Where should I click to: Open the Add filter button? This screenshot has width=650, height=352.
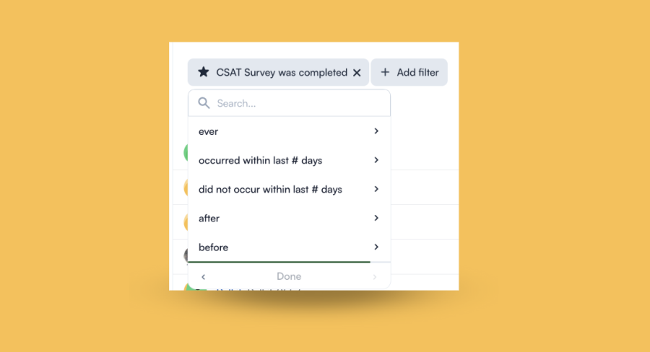(409, 72)
